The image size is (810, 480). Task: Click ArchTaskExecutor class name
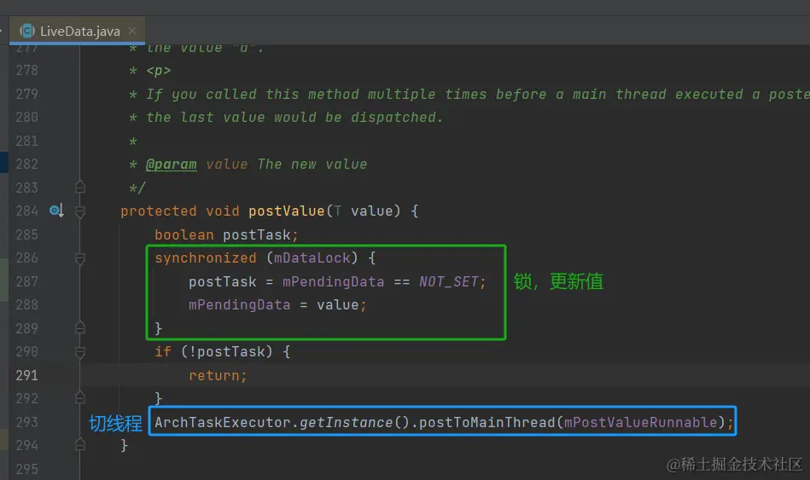point(223,422)
